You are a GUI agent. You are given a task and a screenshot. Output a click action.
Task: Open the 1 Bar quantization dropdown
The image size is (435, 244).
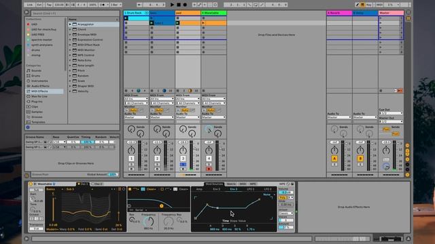(x=116, y=5)
